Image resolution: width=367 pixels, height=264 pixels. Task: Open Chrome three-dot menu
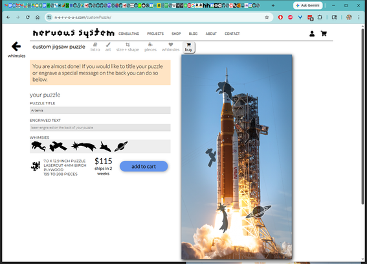pyautogui.click(x=359, y=17)
